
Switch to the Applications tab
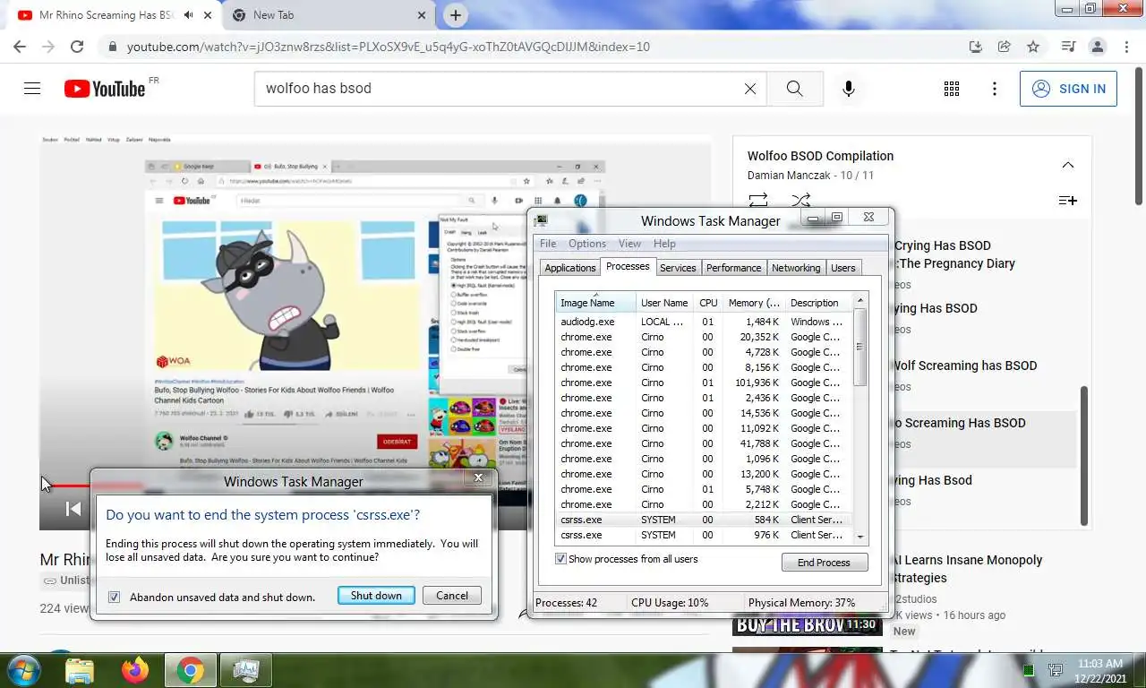(570, 268)
